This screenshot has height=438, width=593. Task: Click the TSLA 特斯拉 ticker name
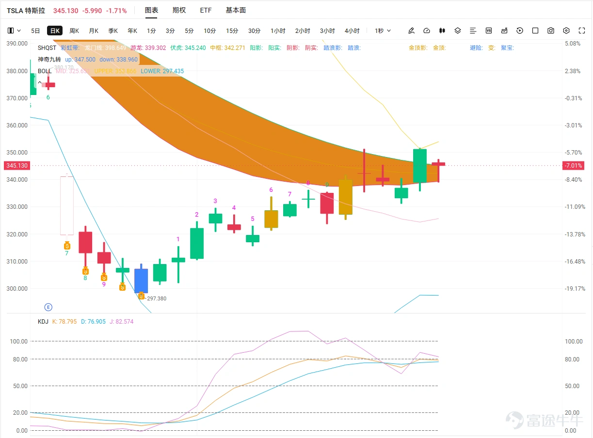(x=25, y=10)
